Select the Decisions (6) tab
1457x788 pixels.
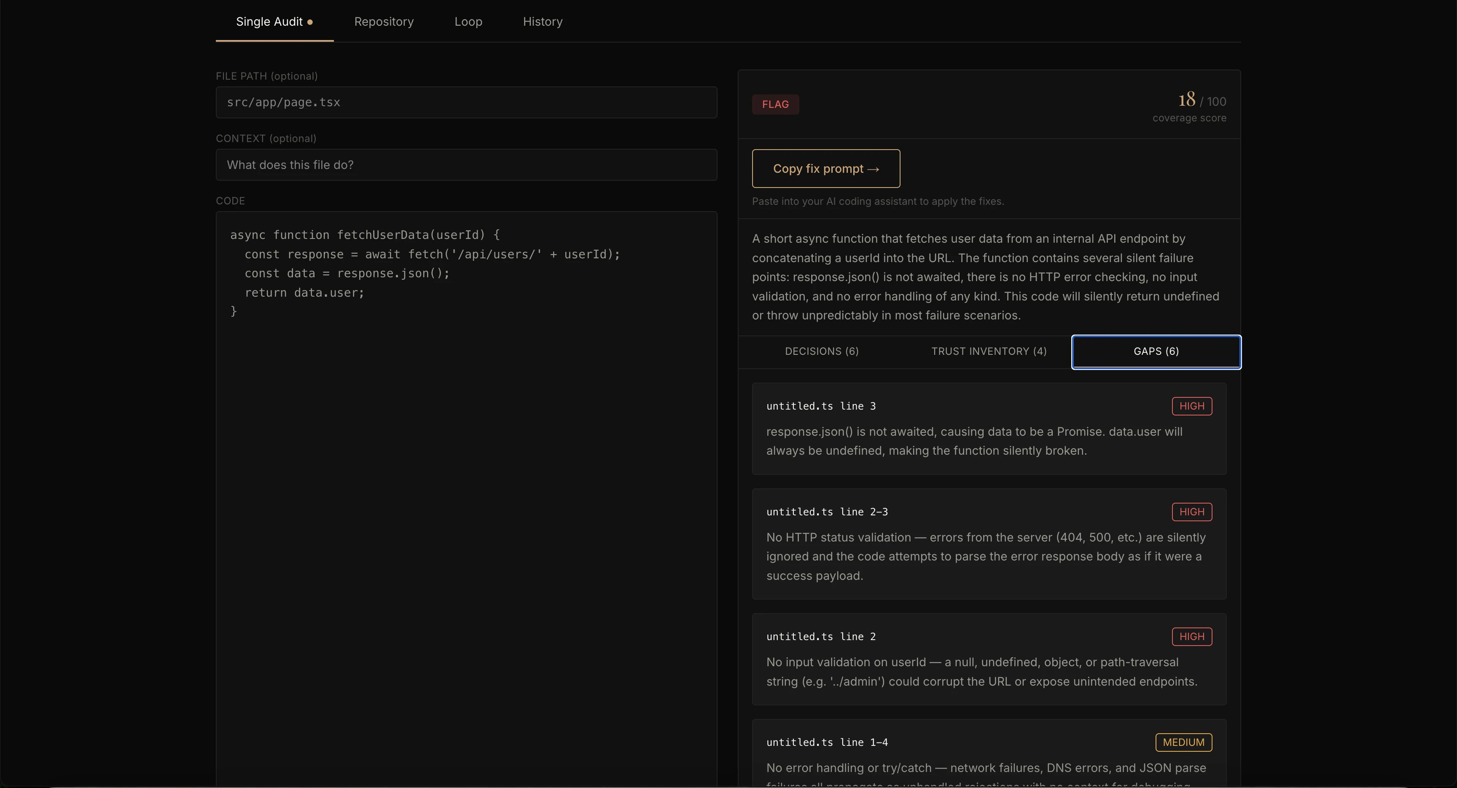pos(821,351)
